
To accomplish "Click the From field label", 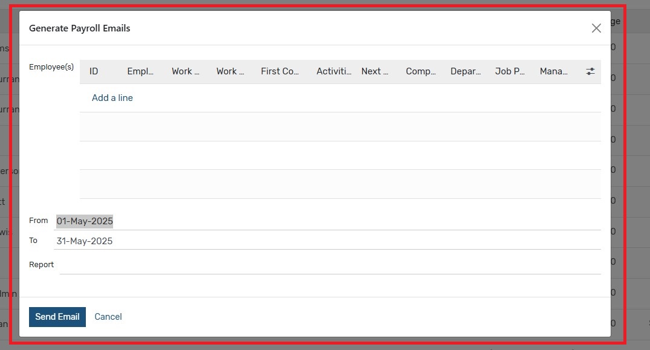I will (x=39, y=221).
